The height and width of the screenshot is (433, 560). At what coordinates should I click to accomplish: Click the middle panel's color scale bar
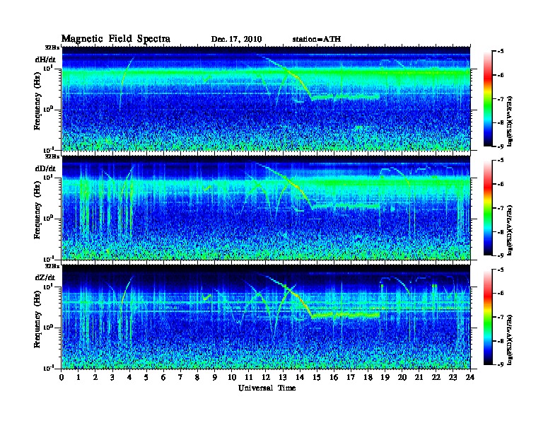pos(488,207)
